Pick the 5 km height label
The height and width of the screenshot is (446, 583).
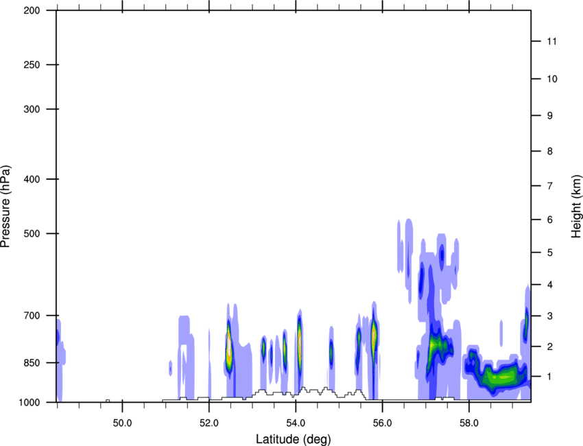click(550, 253)
